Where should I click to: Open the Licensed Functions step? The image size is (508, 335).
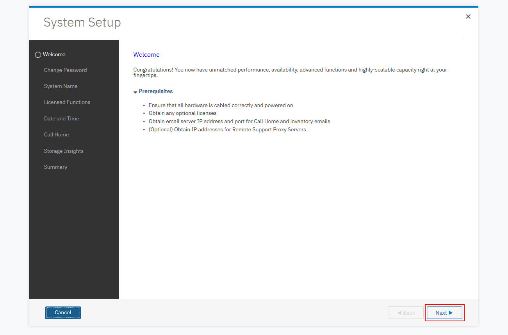pyautogui.click(x=67, y=102)
